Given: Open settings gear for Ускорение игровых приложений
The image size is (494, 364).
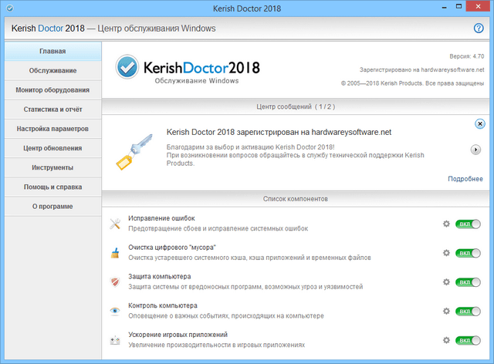Looking at the screenshot, I should pos(446,340).
